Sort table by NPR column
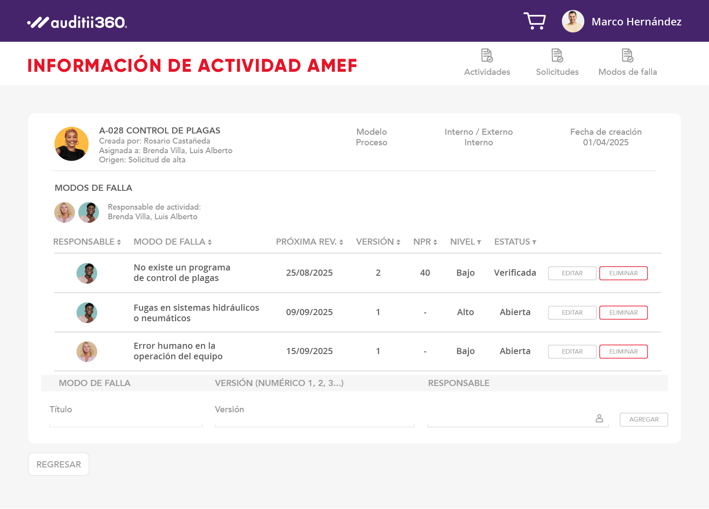The width and height of the screenshot is (709, 509). pos(425,242)
